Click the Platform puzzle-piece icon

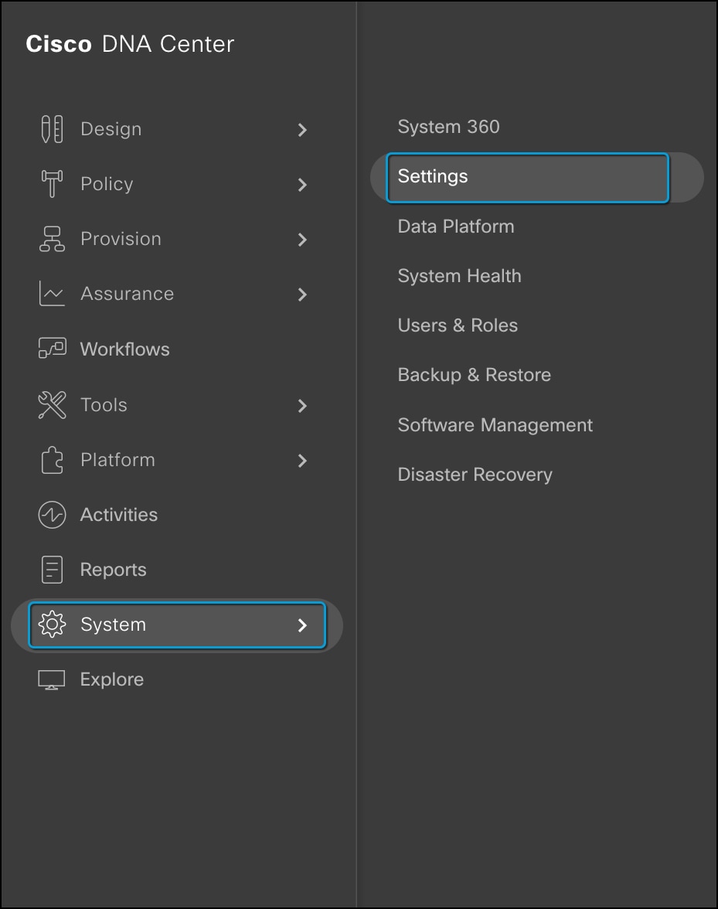pyautogui.click(x=51, y=459)
